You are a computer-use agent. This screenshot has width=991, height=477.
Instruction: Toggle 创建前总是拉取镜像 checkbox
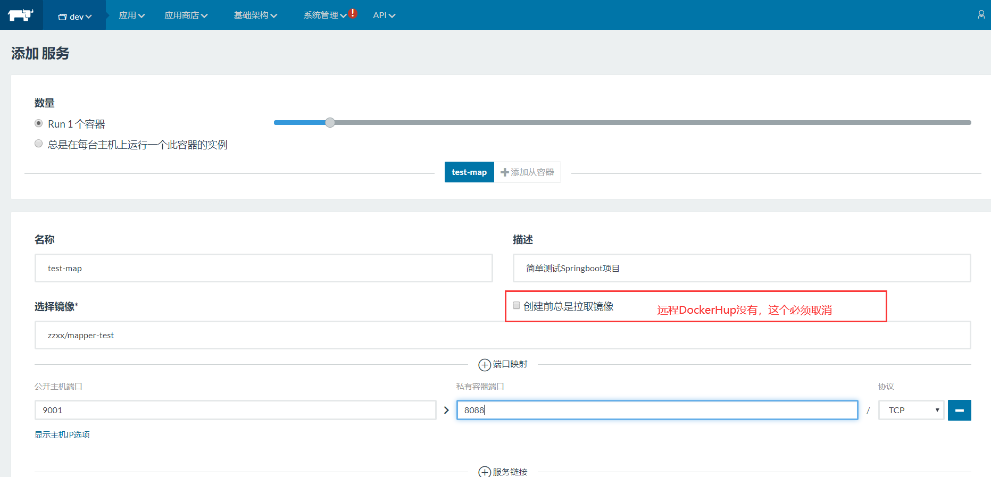pyautogui.click(x=517, y=305)
